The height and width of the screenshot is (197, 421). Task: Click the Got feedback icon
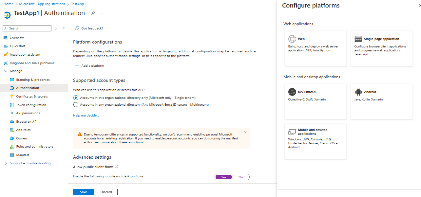77,28
